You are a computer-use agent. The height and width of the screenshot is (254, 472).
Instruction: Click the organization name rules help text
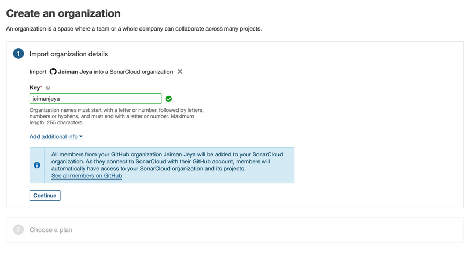click(116, 116)
